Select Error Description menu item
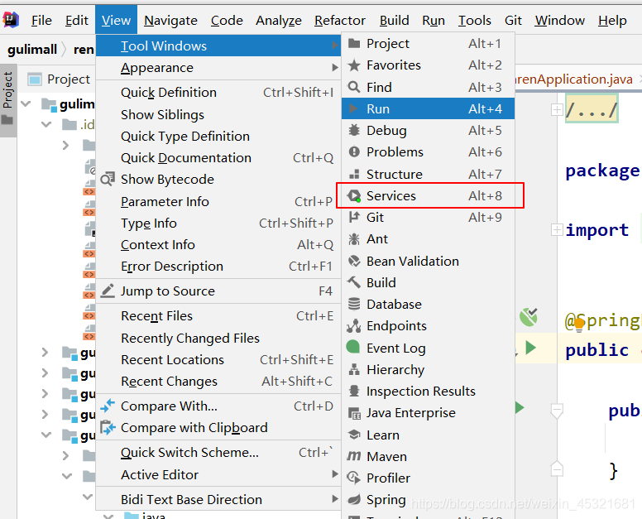Screen dimensions: 642x519 (x=218, y=267)
